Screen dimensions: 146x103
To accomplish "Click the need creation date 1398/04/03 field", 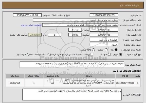I will tap(104, 30).
